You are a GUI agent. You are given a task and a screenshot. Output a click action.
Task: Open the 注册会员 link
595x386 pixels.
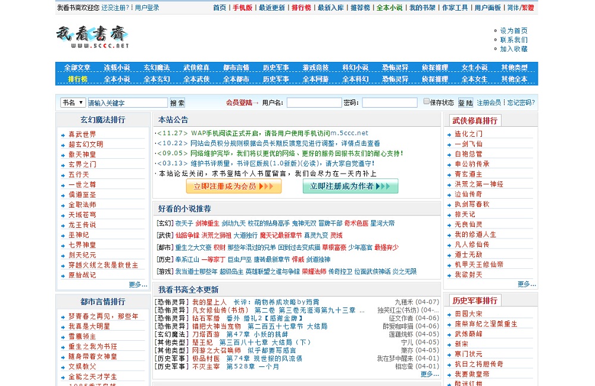coord(488,103)
